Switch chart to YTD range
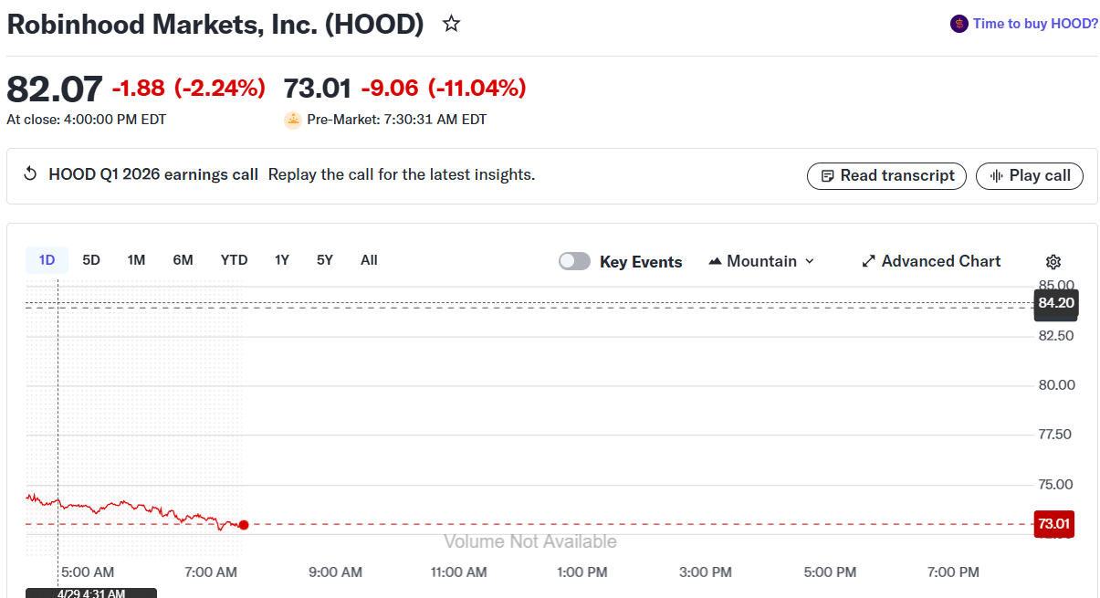This screenshot has height=598, width=1100. (234, 260)
